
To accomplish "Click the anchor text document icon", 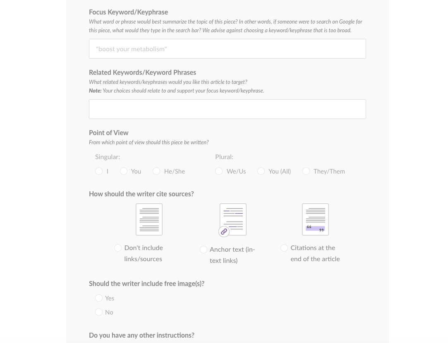I will [x=233, y=219].
